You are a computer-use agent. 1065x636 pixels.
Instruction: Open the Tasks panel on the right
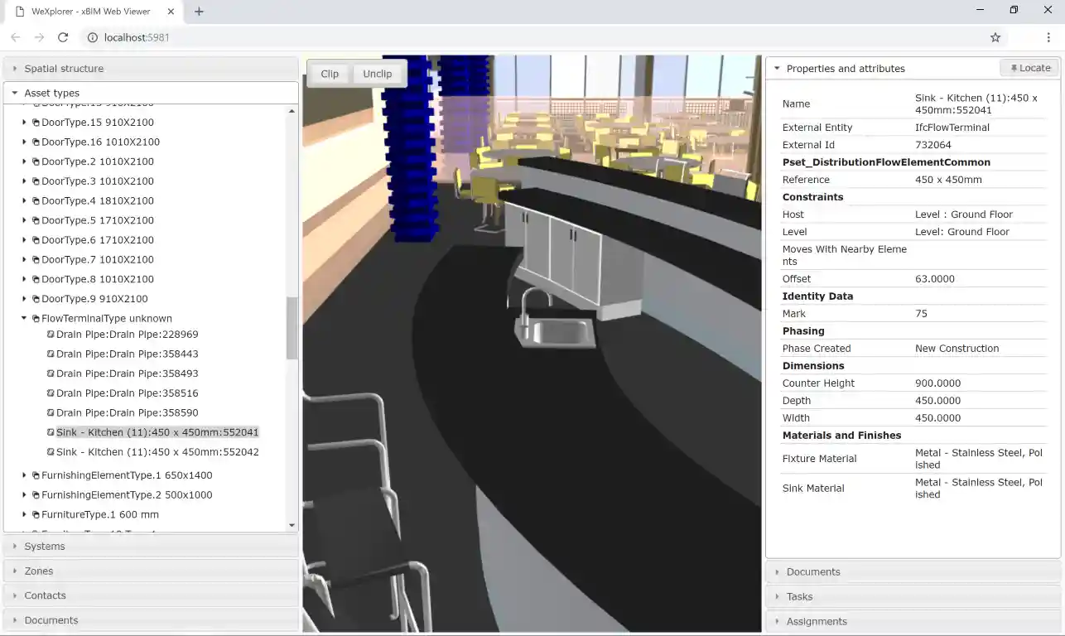[800, 596]
